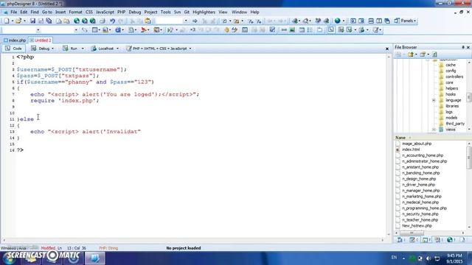Click the checkmark form icon in second toolbar
This screenshot has height=265, width=472.
coord(272,29)
